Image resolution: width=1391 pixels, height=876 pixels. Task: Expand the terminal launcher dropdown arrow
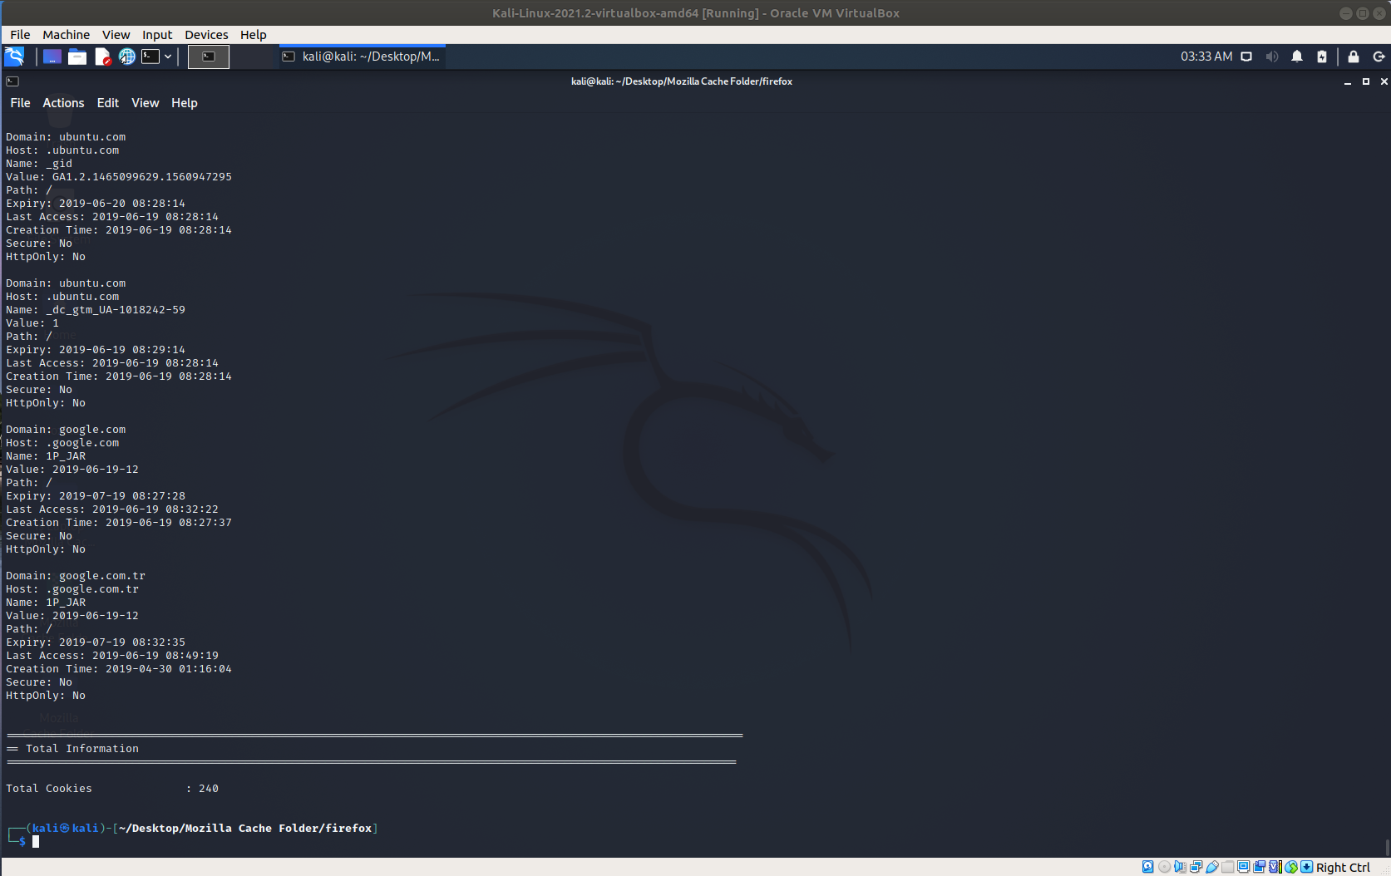pyautogui.click(x=168, y=57)
